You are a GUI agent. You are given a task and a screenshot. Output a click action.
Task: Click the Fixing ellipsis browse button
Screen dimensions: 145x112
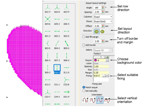coord(104,76)
